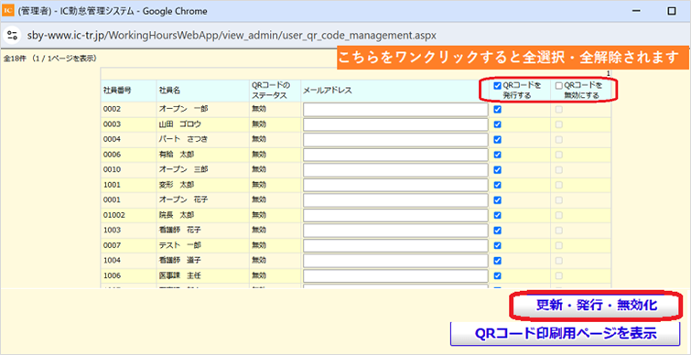Select employee number cell '01002'

pos(114,215)
